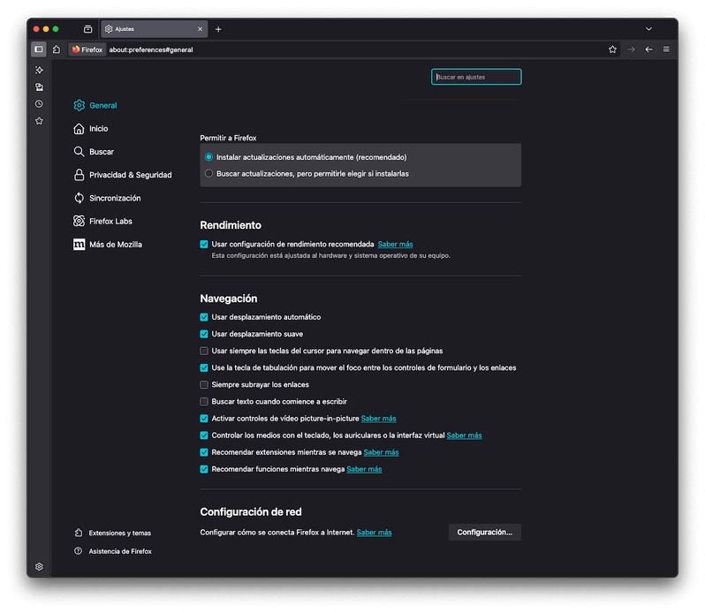Enable Usar siempre las teclas del cursor
Viewport: 705px width, 613px height.
tap(204, 351)
